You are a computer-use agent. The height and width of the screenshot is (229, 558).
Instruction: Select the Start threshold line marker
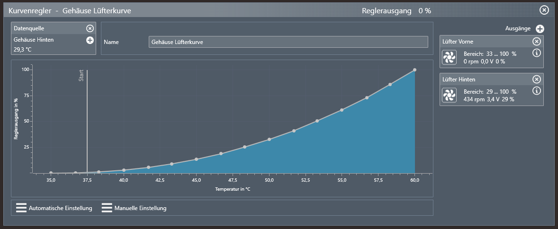pos(87,121)
